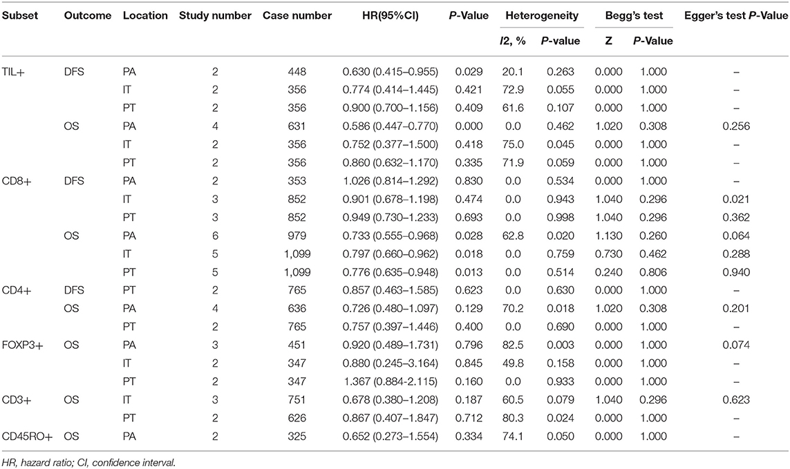Image resolution: width=790 pixels, height=469 pixels.
Task: Select the 'TIL+' subset label
Action: [14, 72]
